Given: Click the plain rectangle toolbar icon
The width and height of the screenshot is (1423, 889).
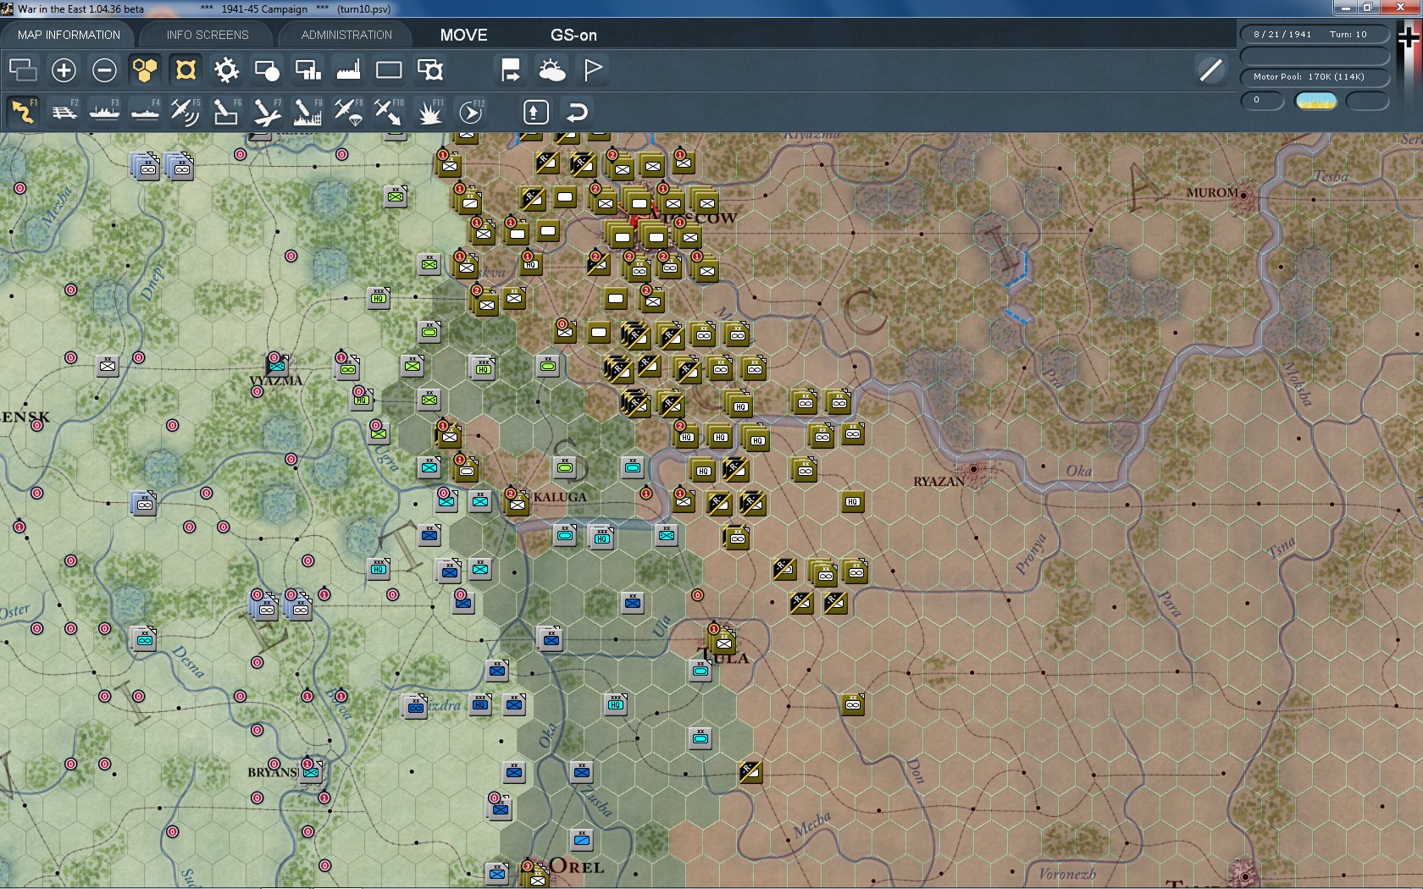Looking at the screenshot, I should [x=389, y=69].
